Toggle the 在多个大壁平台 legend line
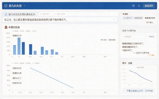Image resolution: width=159 pixels, height=99 pixels. tap(141, 53)
